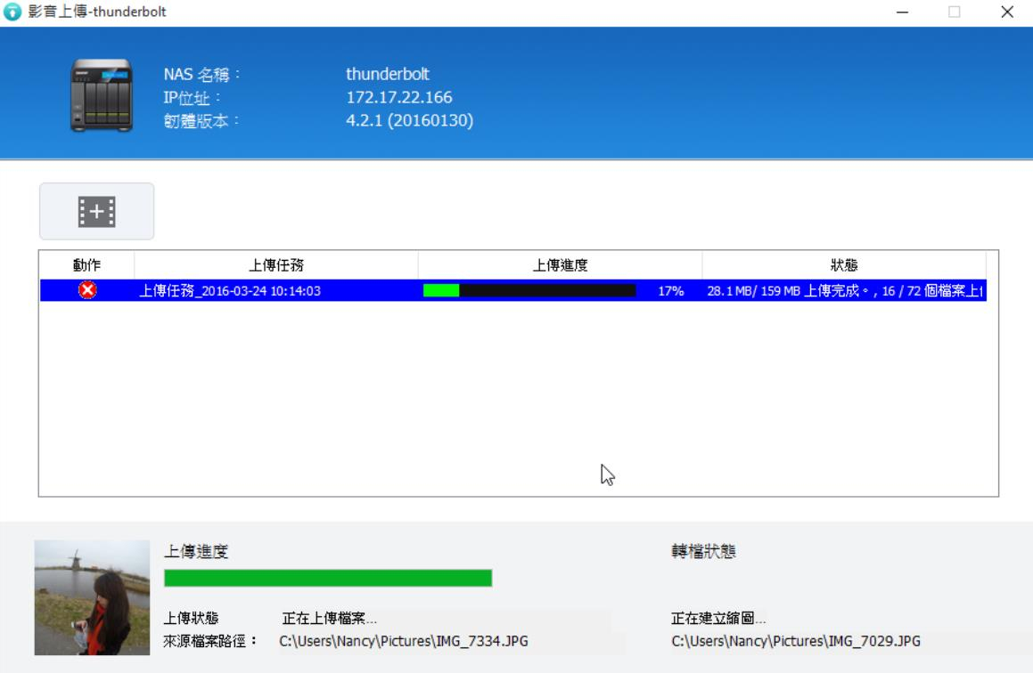Click the 狀態 column header
Screen dimensions: 1033x673
click(843, 265)
